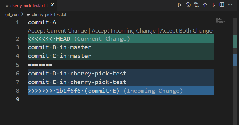Click the Run play icon in editor toolbar
239x125 pixels.
pyautogui.click(x=180, y=5)
